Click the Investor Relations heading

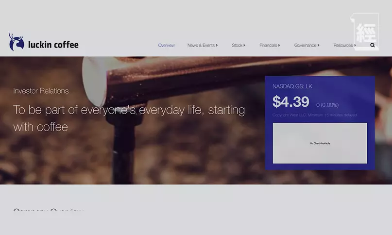click(41, 91)
